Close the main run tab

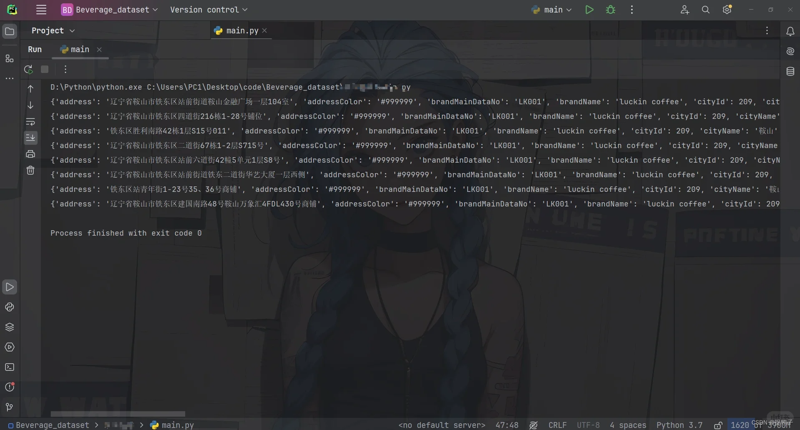(99, 49)
